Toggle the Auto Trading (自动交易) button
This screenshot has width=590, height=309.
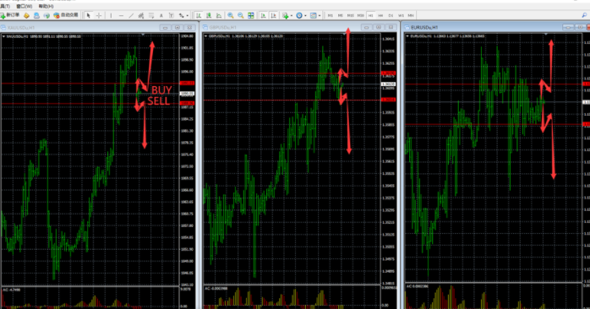(x=66, y=15)
